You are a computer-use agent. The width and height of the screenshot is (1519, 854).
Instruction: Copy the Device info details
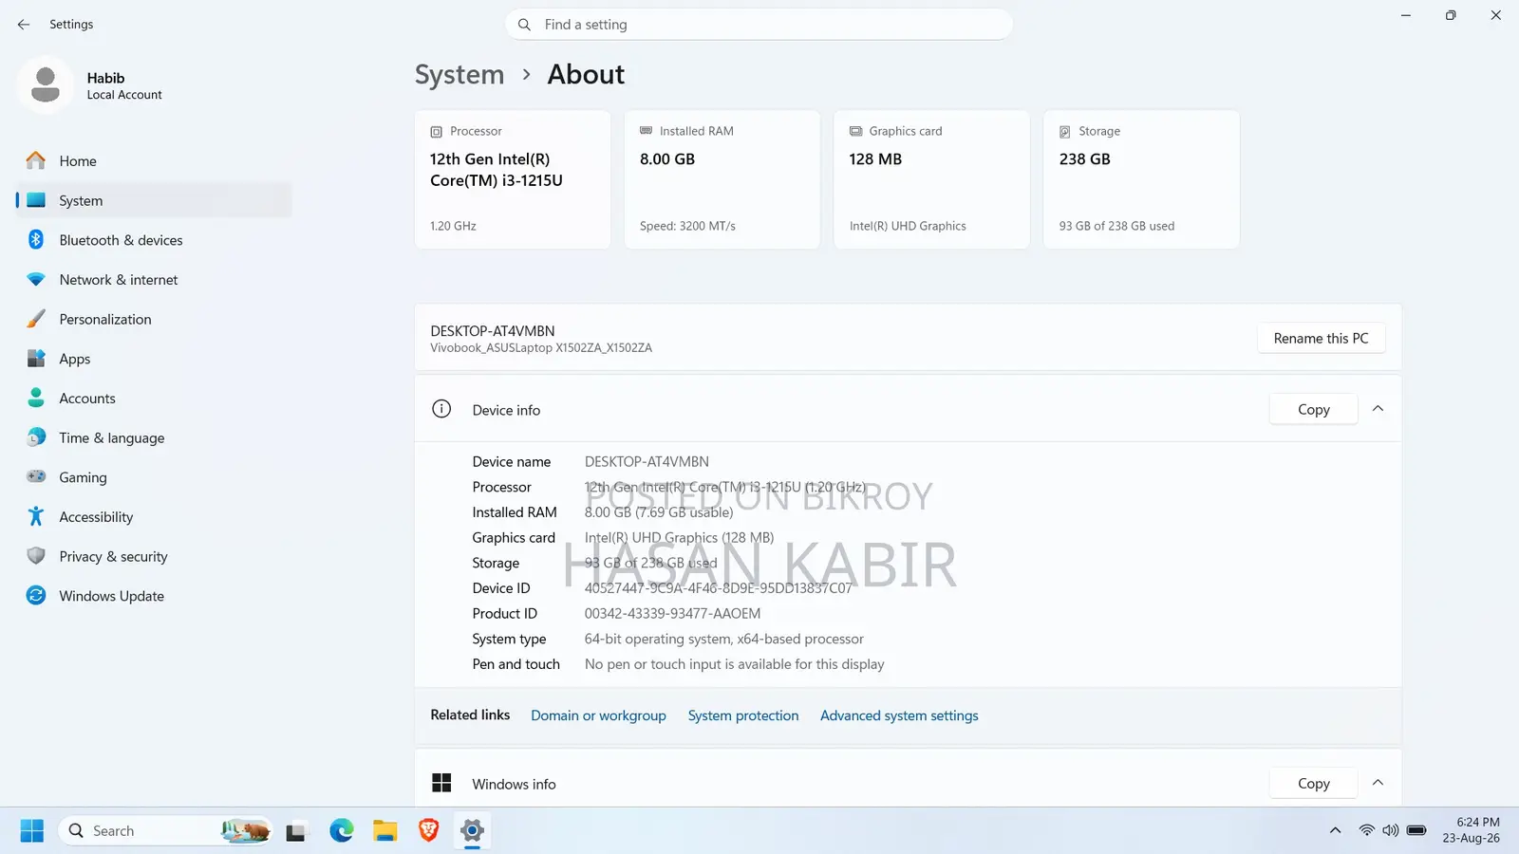pos(1313,409)
